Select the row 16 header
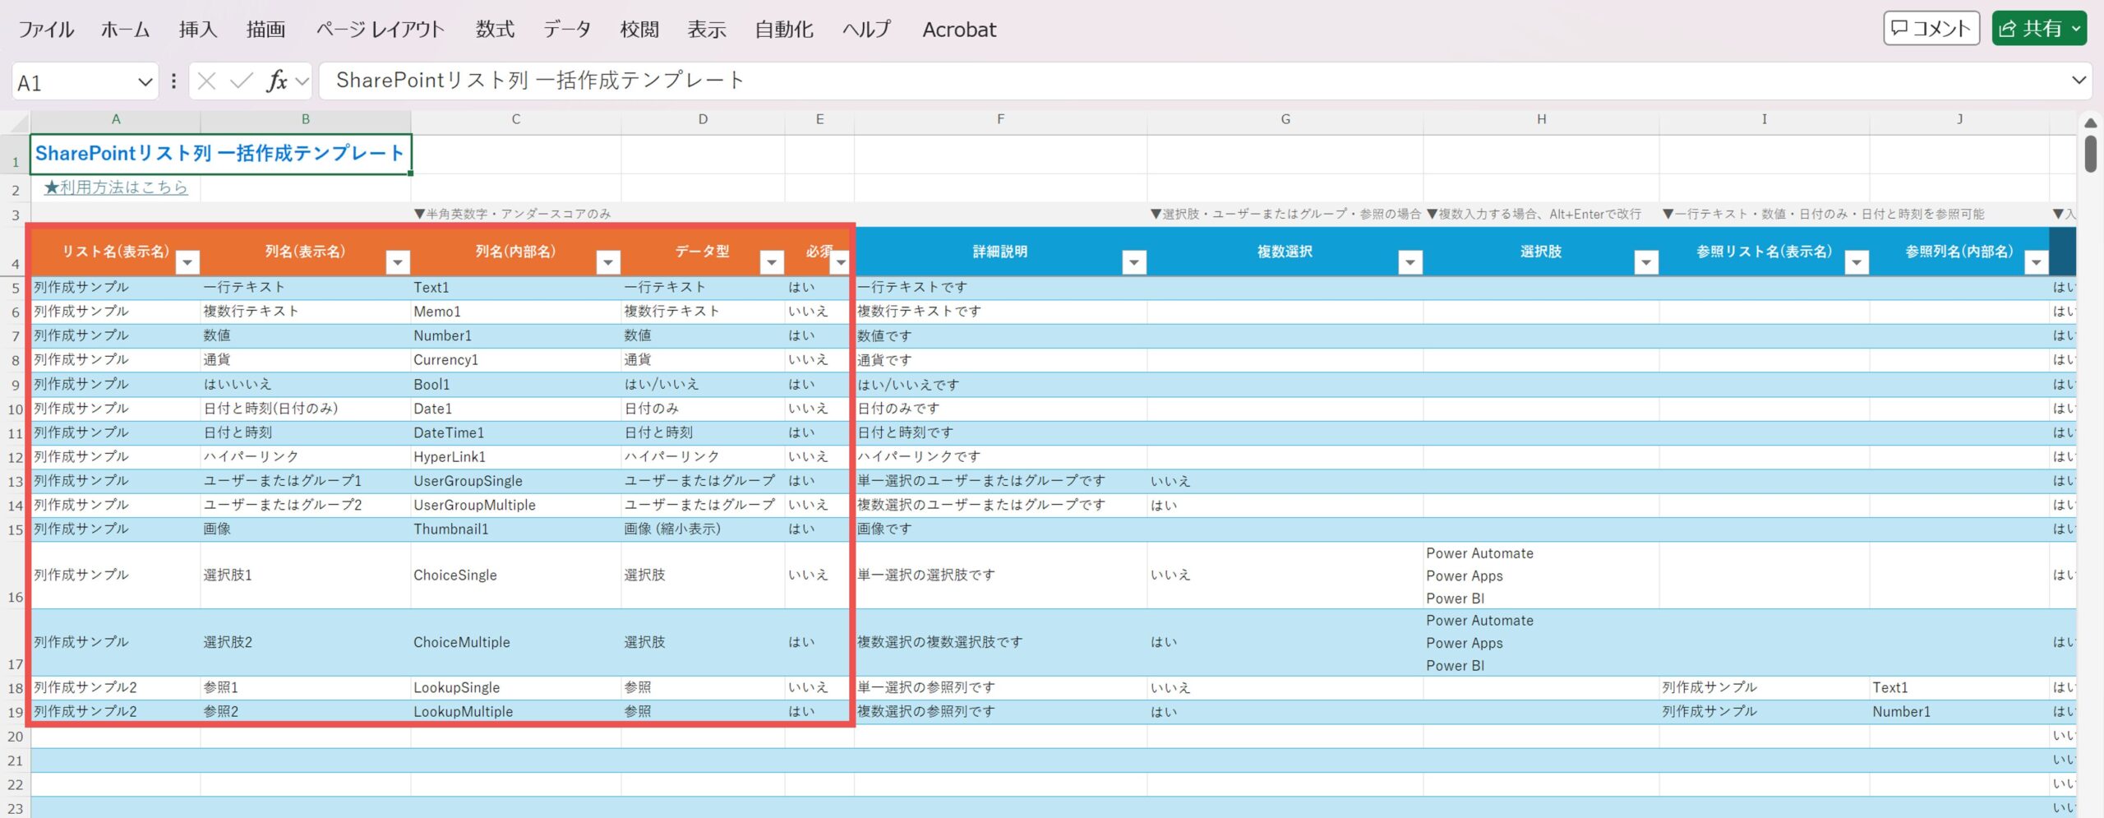The width and height of the screenshot is (2104, 818). point(15,575)
